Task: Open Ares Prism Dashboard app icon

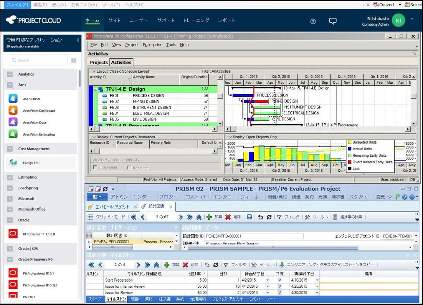Action: (13, 110)
